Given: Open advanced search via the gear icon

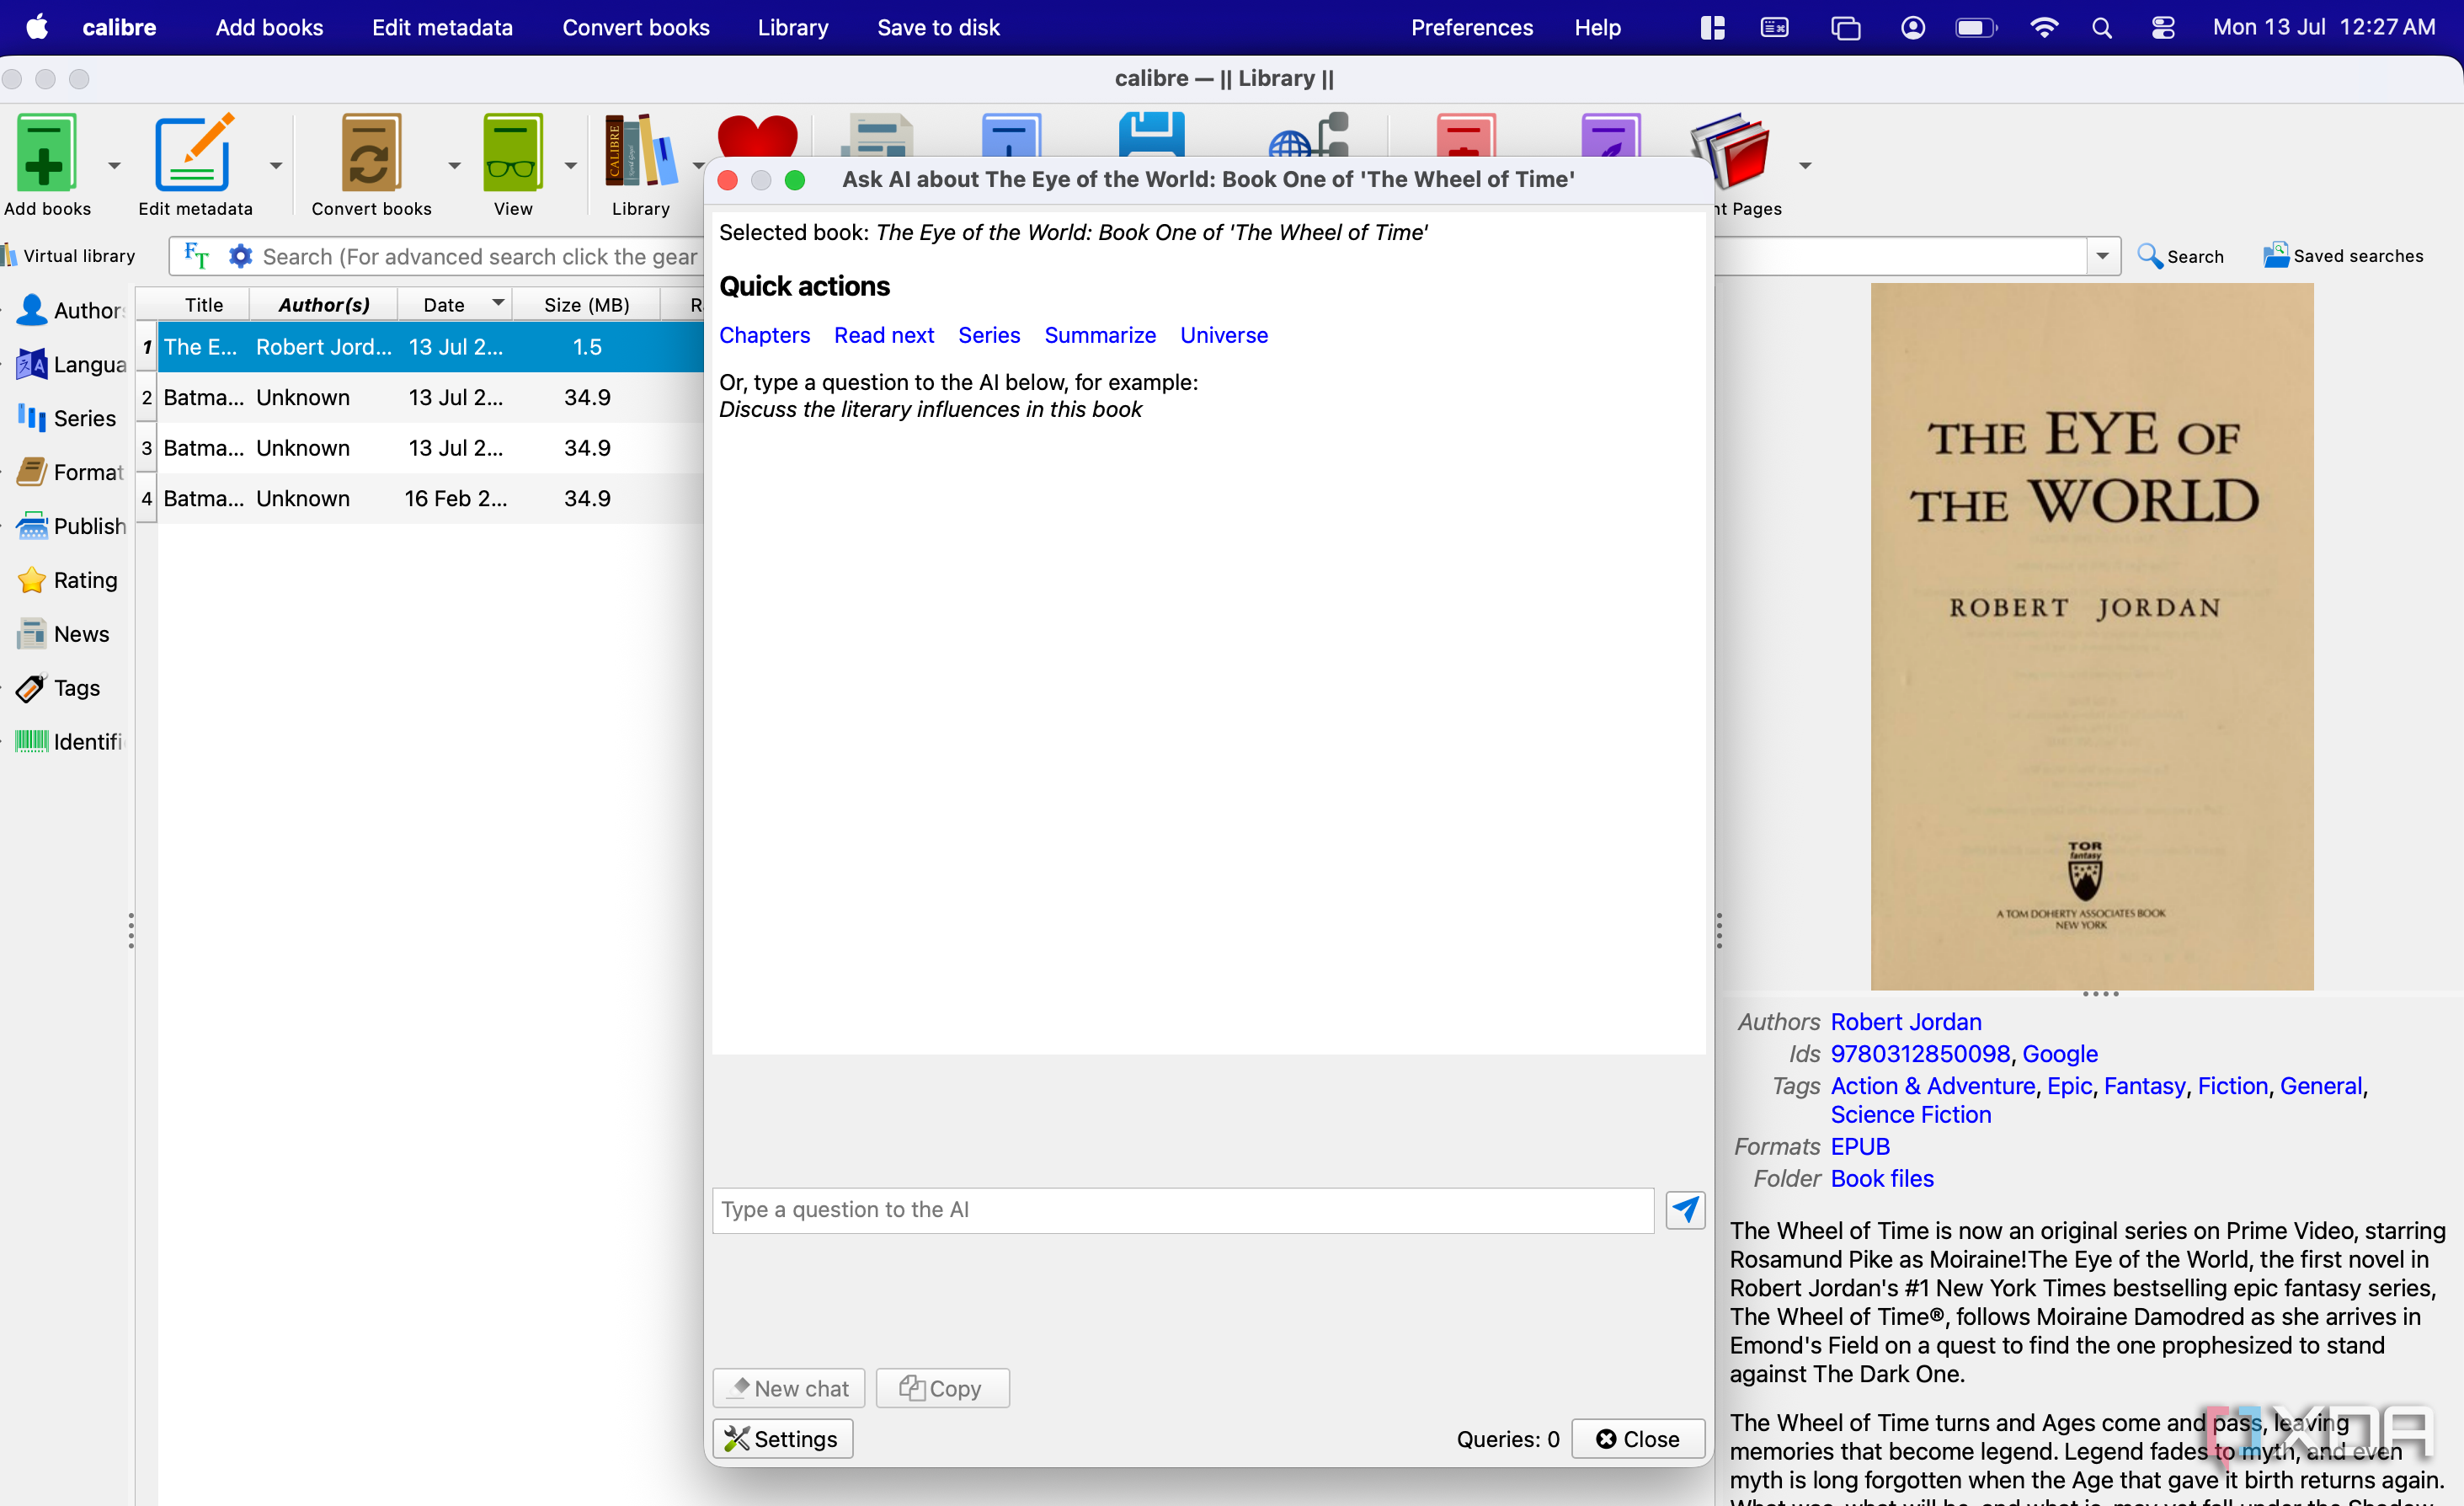Looking at the screenshot, I should [240, 256].
